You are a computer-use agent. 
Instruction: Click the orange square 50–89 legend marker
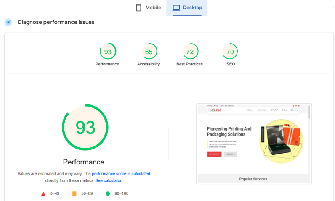[x=74, y=193]
